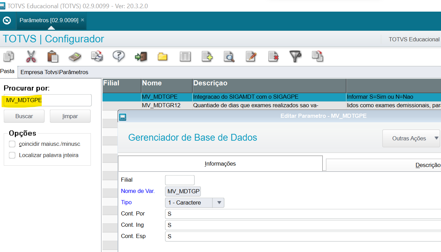
Task: Open the Tipo dropdown showing 1 - Caractere
Action: pyautogui.click(x=194, y=202)
